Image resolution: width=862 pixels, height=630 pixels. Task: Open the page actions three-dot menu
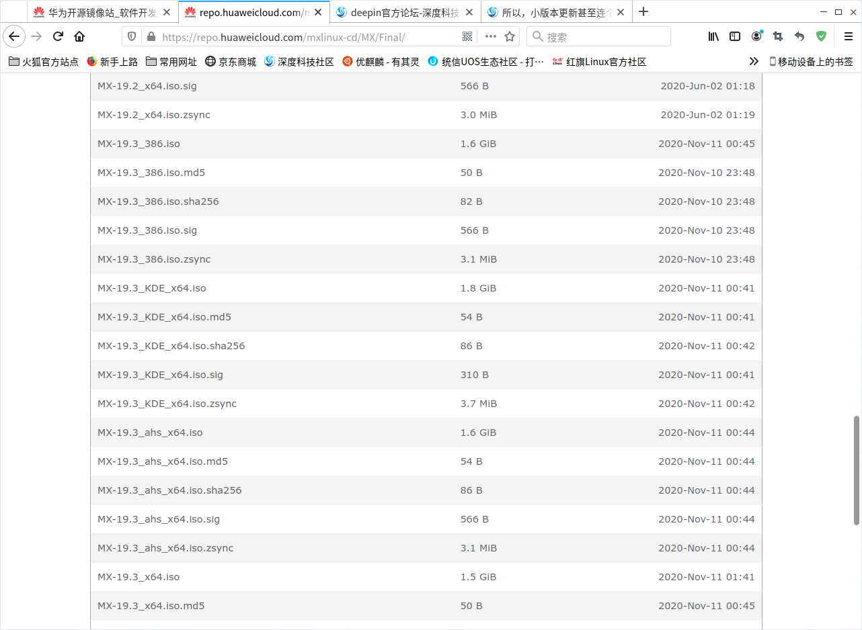(491, 36)
